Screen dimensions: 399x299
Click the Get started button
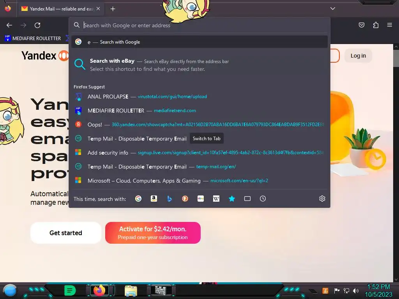65,233
